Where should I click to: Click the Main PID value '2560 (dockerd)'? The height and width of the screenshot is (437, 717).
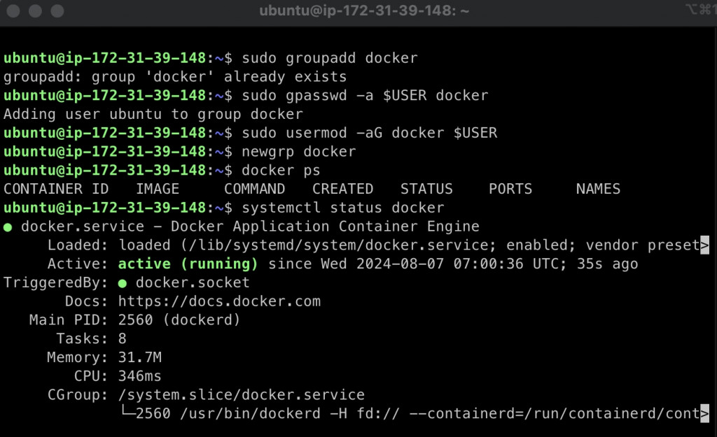(x=179, y=320)
